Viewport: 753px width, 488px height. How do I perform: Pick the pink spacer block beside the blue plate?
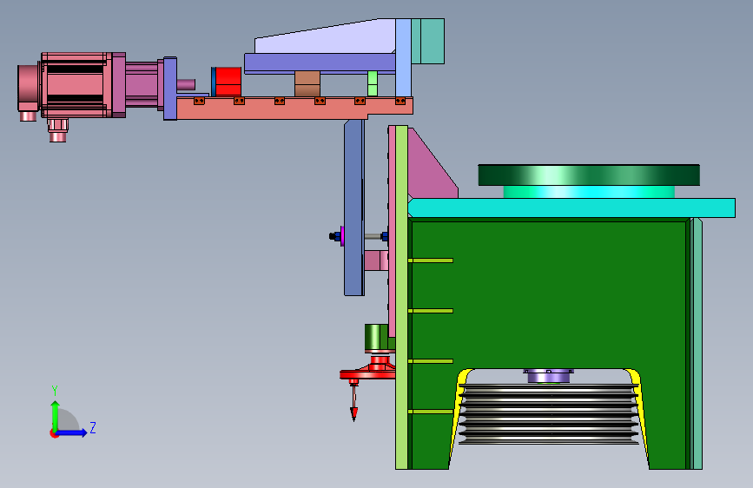(x=376, y=260)
